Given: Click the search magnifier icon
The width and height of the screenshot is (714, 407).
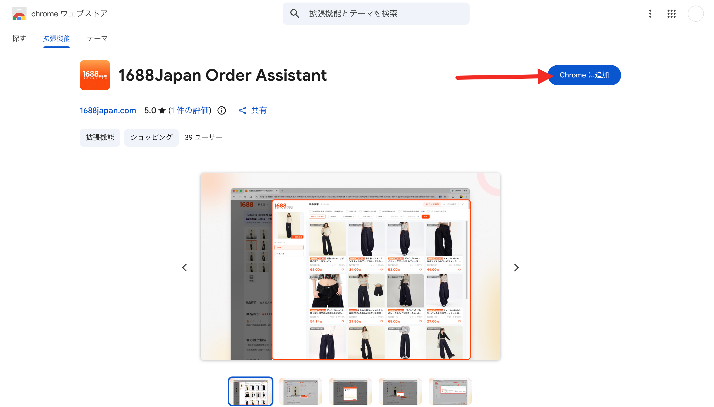Looking at the screenshot, I should (x=294, y=13).
